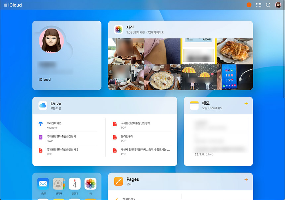Launch 사진 app icon in app grid tile

click(x=90, y=184)
